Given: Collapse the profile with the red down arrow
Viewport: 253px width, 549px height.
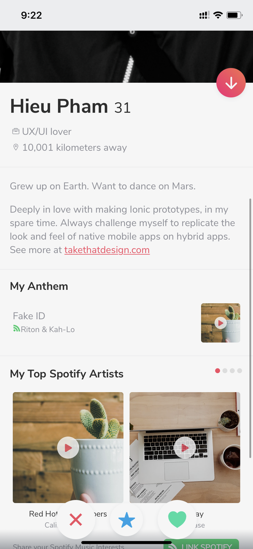Looking at the screenshot, I should click(231, 83).
